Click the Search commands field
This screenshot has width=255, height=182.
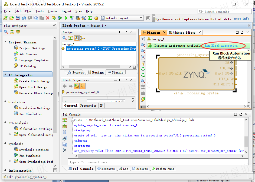(x=225, y=12)
